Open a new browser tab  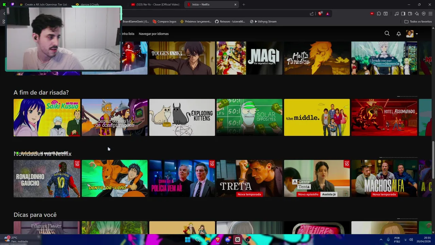[x=244, y=4]
